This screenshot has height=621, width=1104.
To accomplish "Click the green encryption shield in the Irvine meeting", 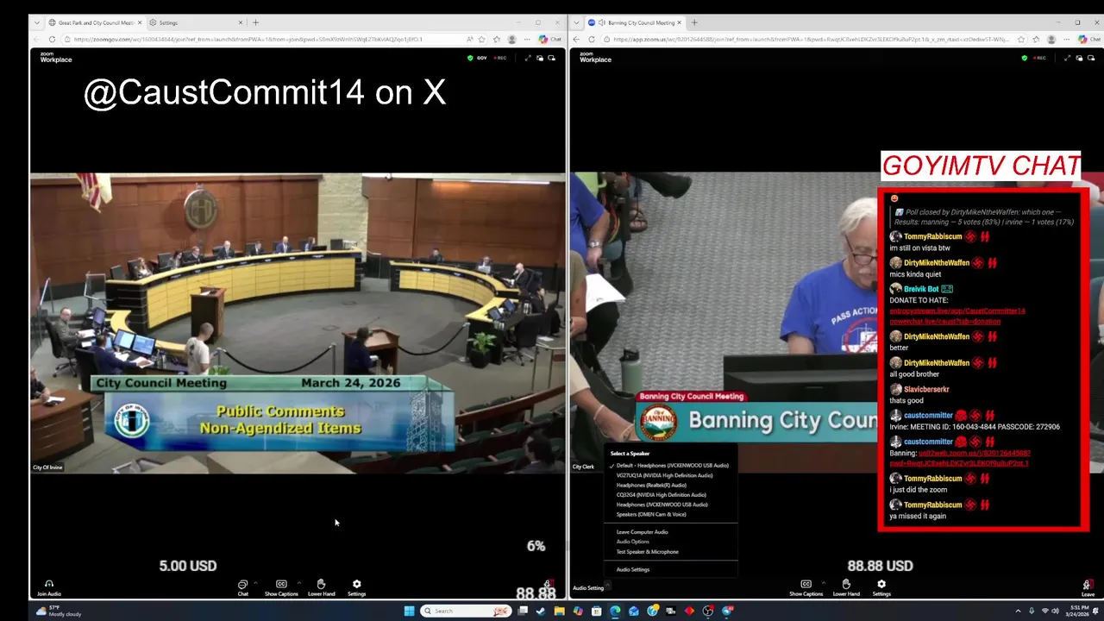I will 470,58.
